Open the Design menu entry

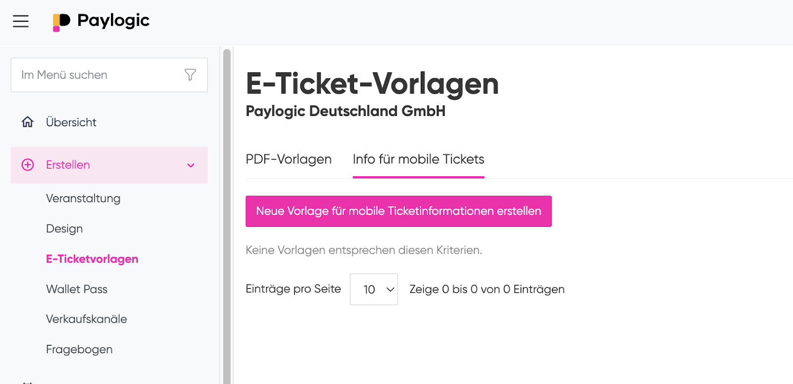click(x=64, y=229)
